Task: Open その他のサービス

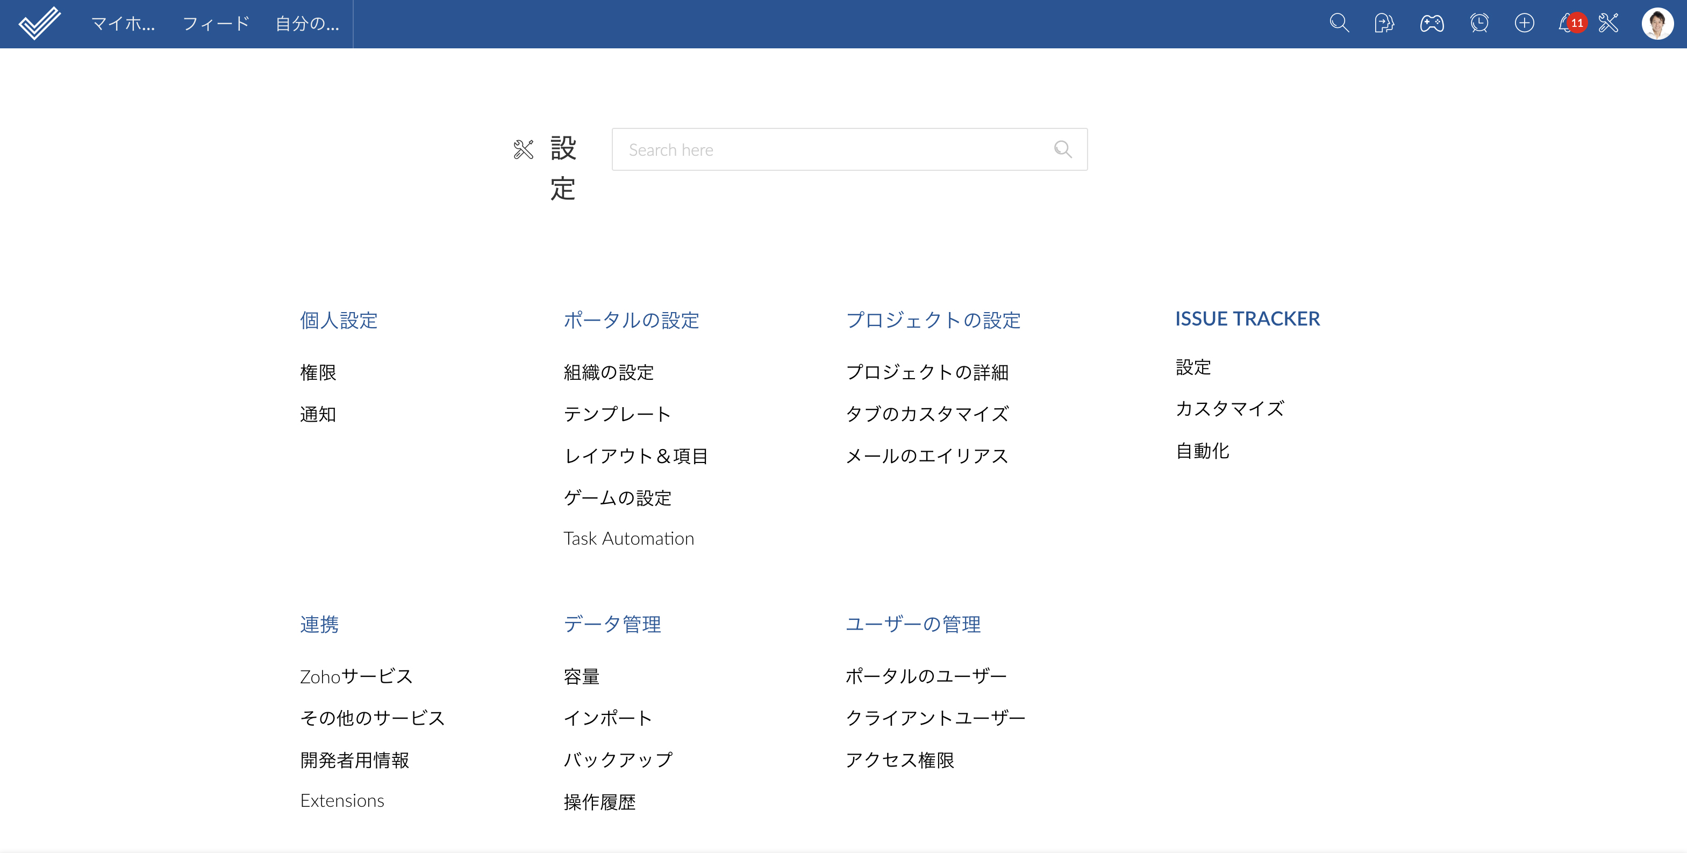Action: 373,718
